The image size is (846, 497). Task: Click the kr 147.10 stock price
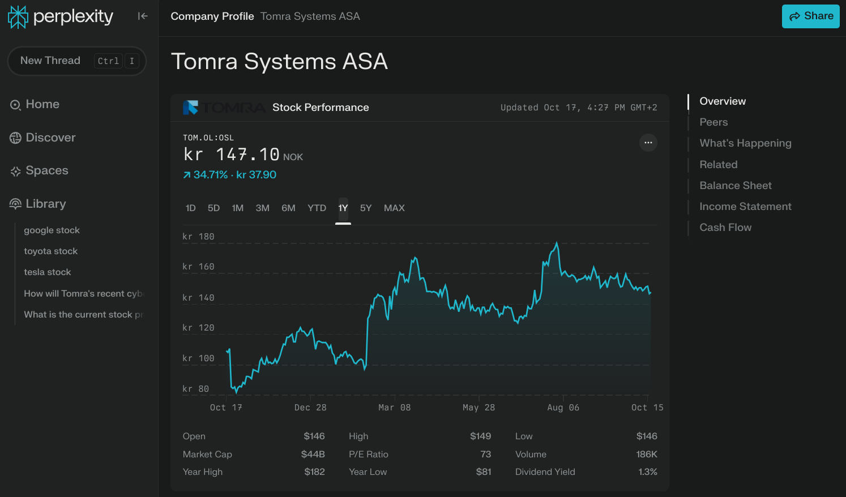tap(232, 155)
